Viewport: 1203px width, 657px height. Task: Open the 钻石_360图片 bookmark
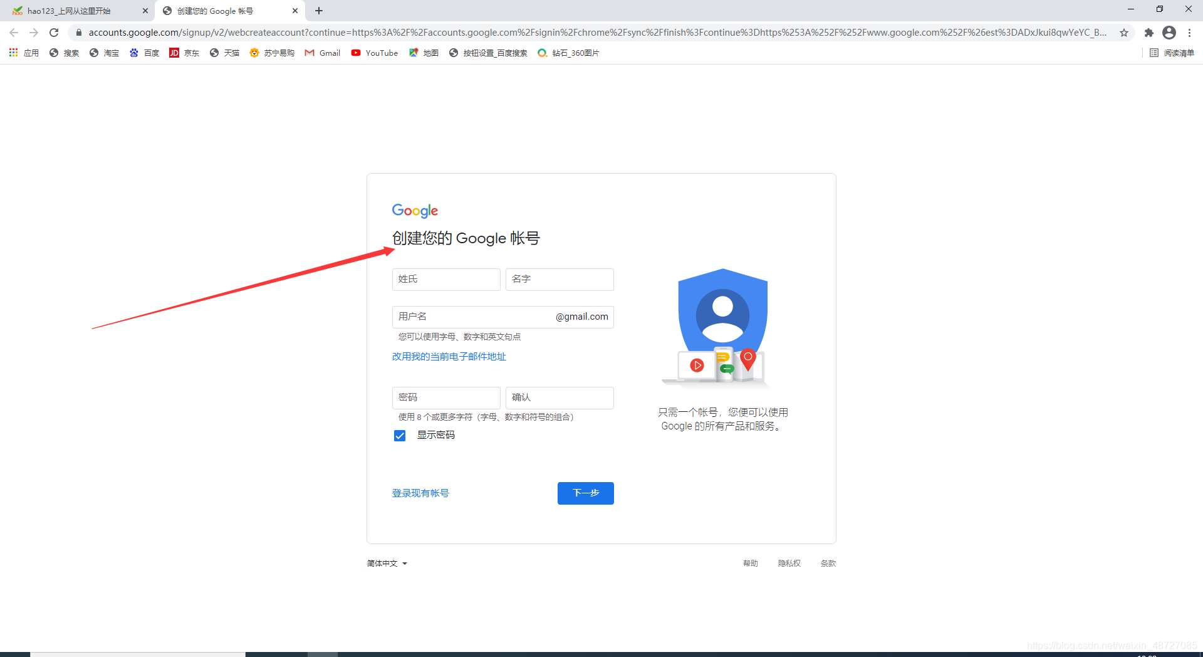568,53
